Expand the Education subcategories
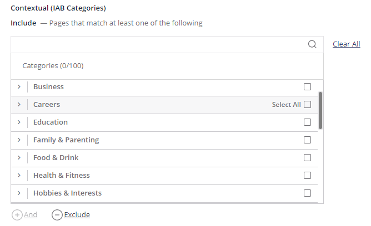The image size is (371, 226). point(19,122)
